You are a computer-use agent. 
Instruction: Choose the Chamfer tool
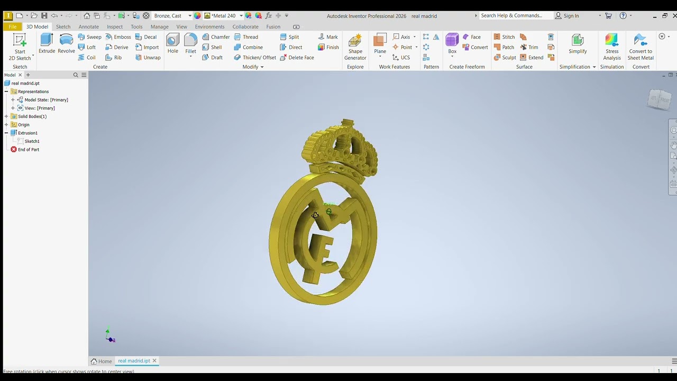click(216, 37)
